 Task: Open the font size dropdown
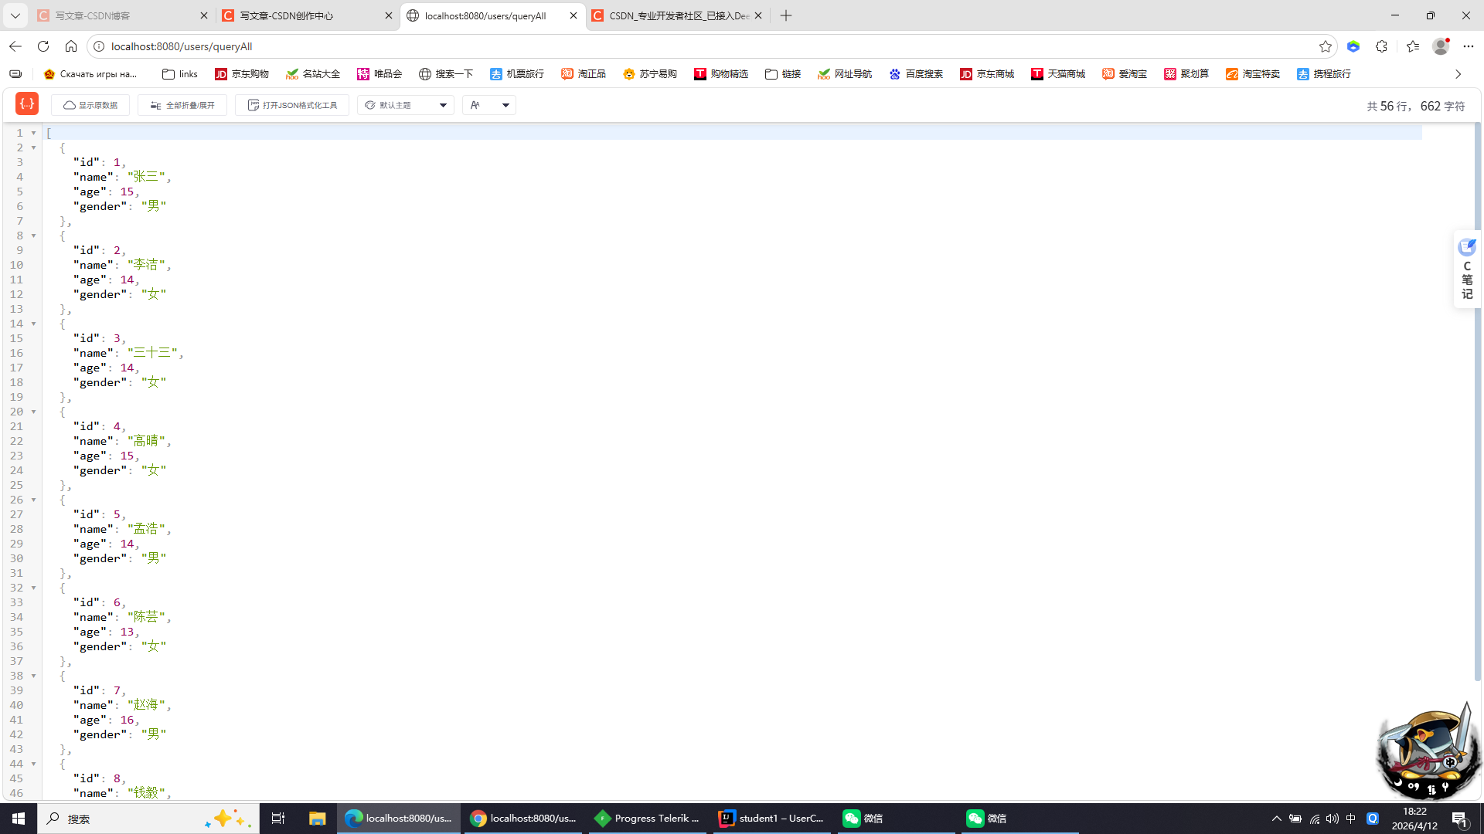click(x=489, y=105)
